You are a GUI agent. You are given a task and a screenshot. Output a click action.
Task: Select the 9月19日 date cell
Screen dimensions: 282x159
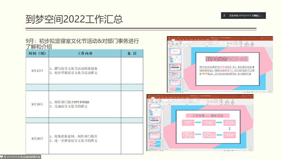tap(37, 104)
